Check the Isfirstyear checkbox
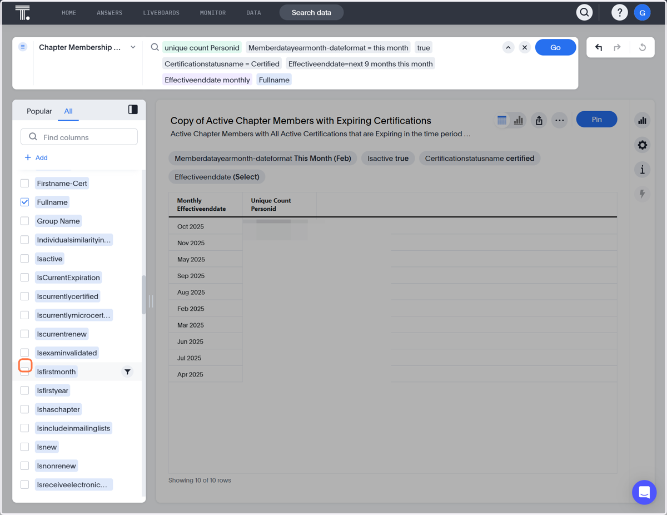 click(24, 390)
